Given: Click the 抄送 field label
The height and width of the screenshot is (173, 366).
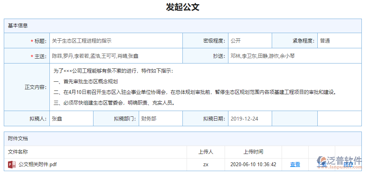Looking at the screenshot, I should coord(219,56).
